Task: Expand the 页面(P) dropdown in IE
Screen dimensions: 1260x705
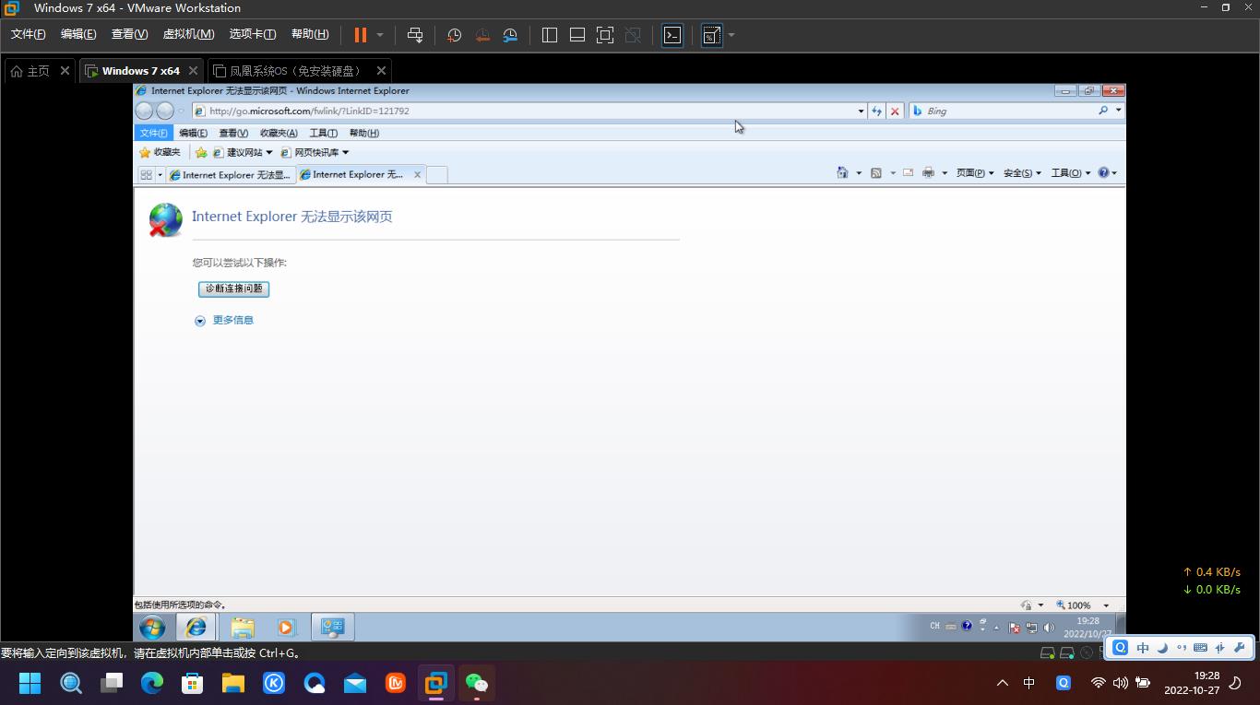Action: coord(974,173)
